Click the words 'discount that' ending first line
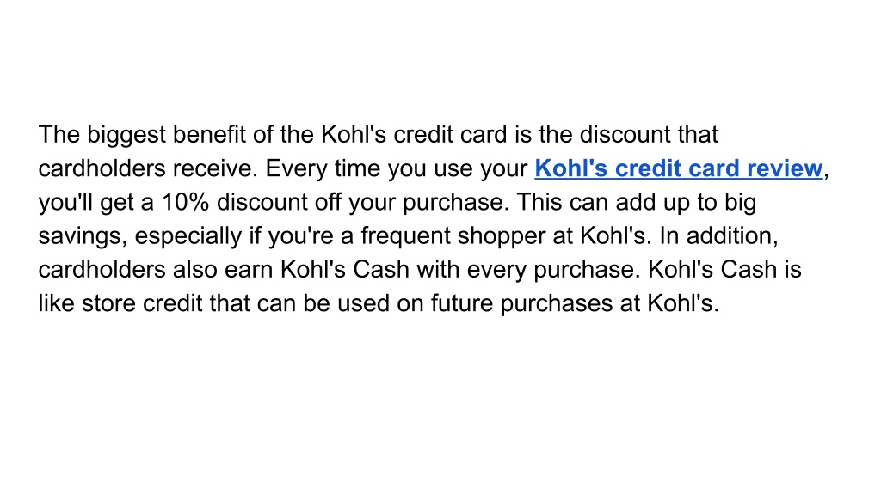This screenshot has width=881, height=495. click(649, 135)
